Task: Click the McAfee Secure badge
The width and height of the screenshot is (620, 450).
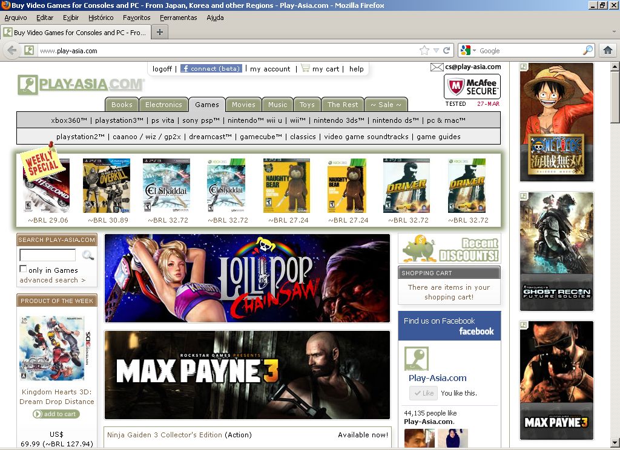Action: 472,87
